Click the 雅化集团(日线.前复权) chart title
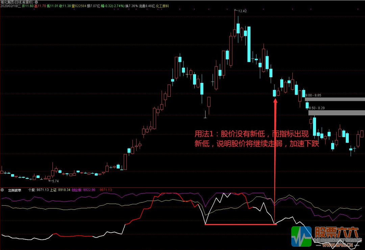 (x=17, y=2)
